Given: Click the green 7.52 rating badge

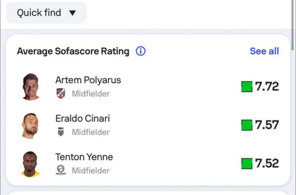Looking at the screenshot, I should pos(260,163).
